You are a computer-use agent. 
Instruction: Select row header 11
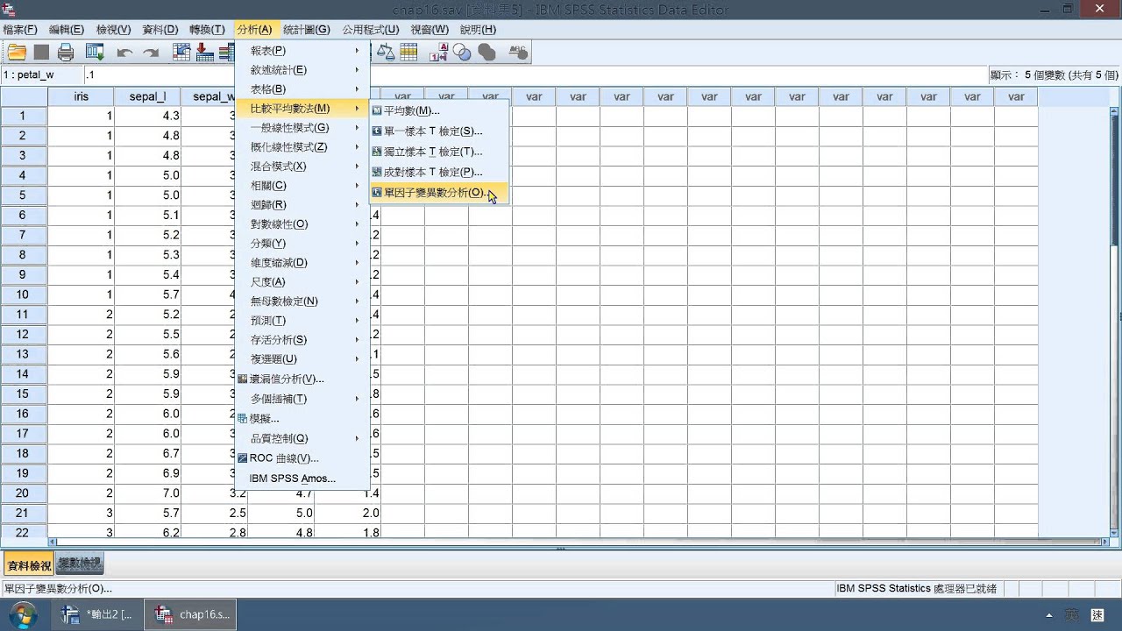pyautogui.click(x=24, y=315)
